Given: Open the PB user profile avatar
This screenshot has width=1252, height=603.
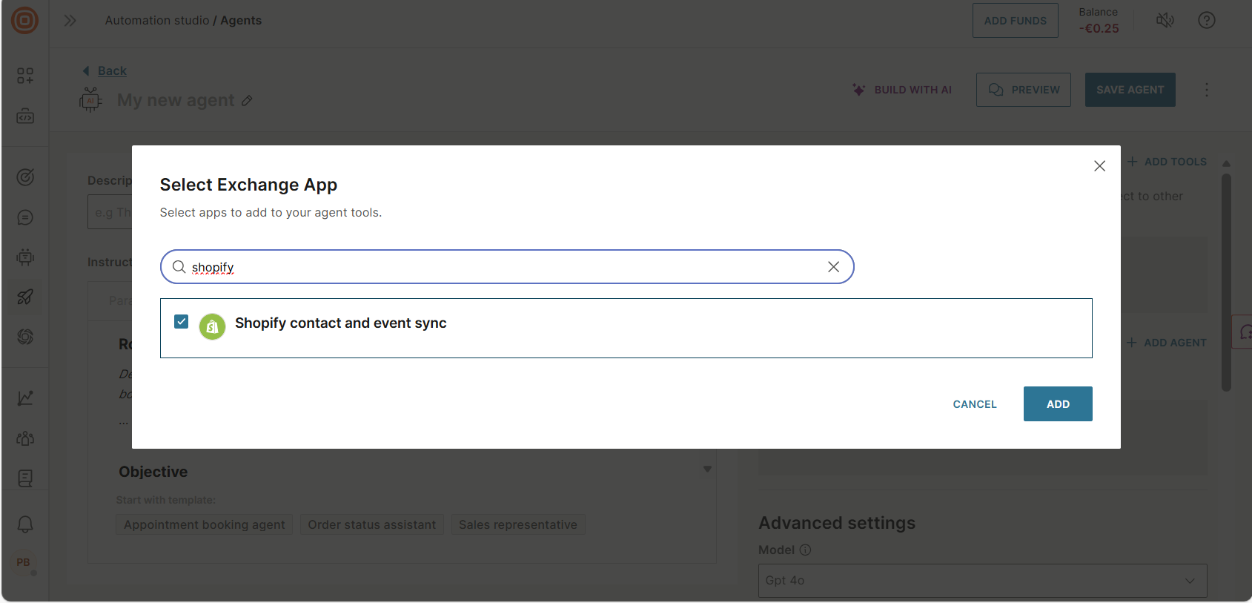Looking at the screenshot, I should (24, 563).
